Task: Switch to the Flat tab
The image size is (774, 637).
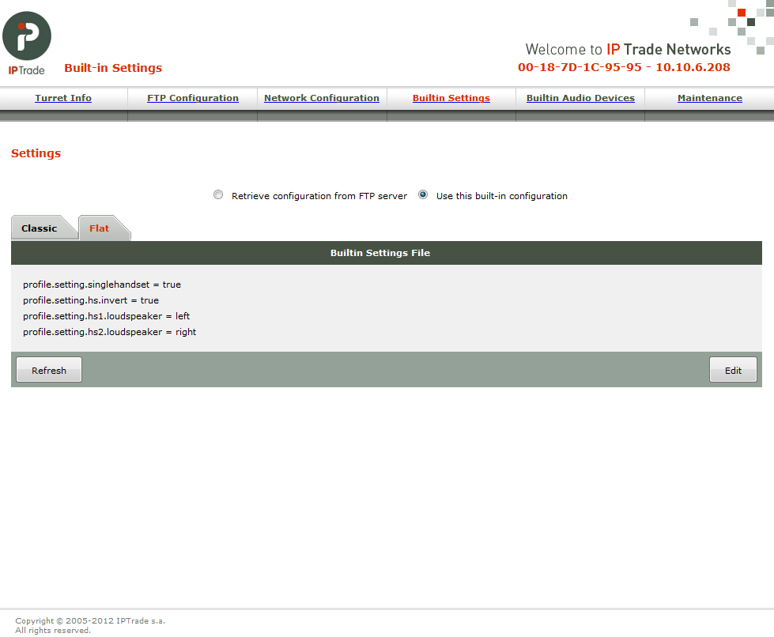Action: (x=99, y=228)
